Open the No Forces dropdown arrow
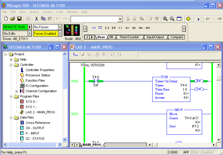This screenshot has width=223, height=155. tap(60, 27)
